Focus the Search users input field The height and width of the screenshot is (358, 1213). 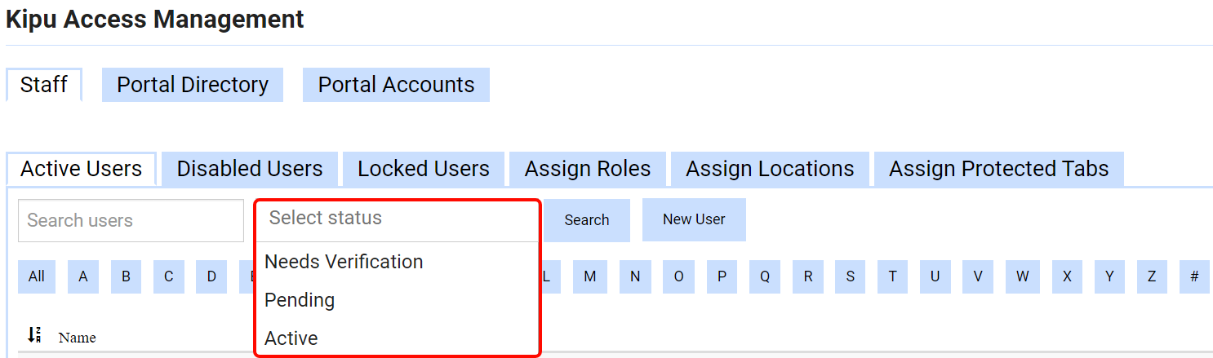tap(131, 220)
